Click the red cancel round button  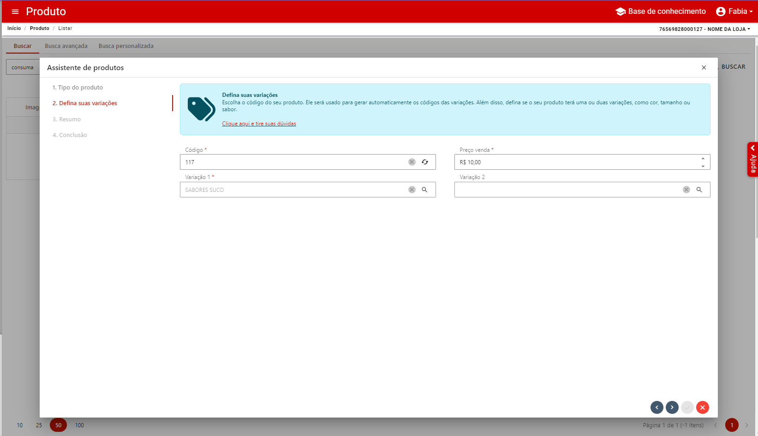702,407
